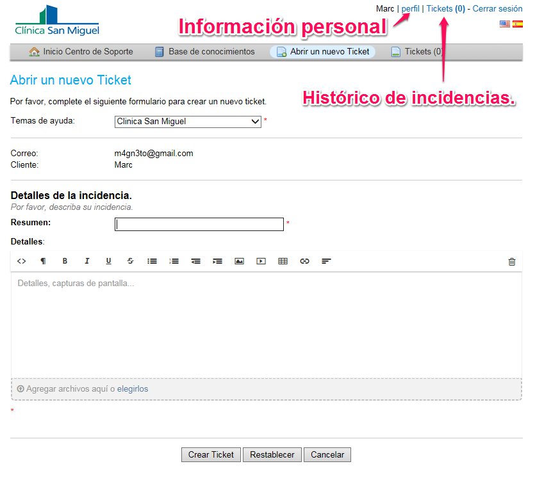
Task: Apply underline formatting
Action: pyautogui.click(x=108, y=261)
